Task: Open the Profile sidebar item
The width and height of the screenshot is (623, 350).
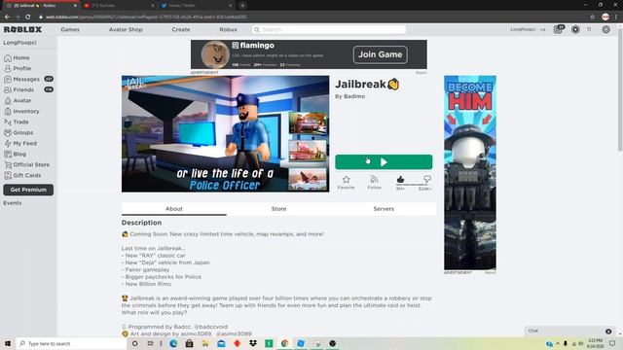Action: pyautogui.click(x=18, y=68)
